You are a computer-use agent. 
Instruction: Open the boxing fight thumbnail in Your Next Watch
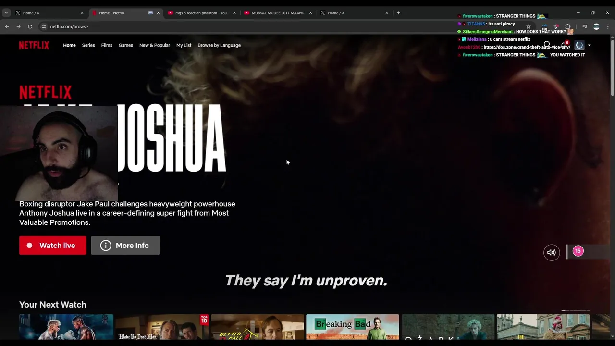pos(66,327)
